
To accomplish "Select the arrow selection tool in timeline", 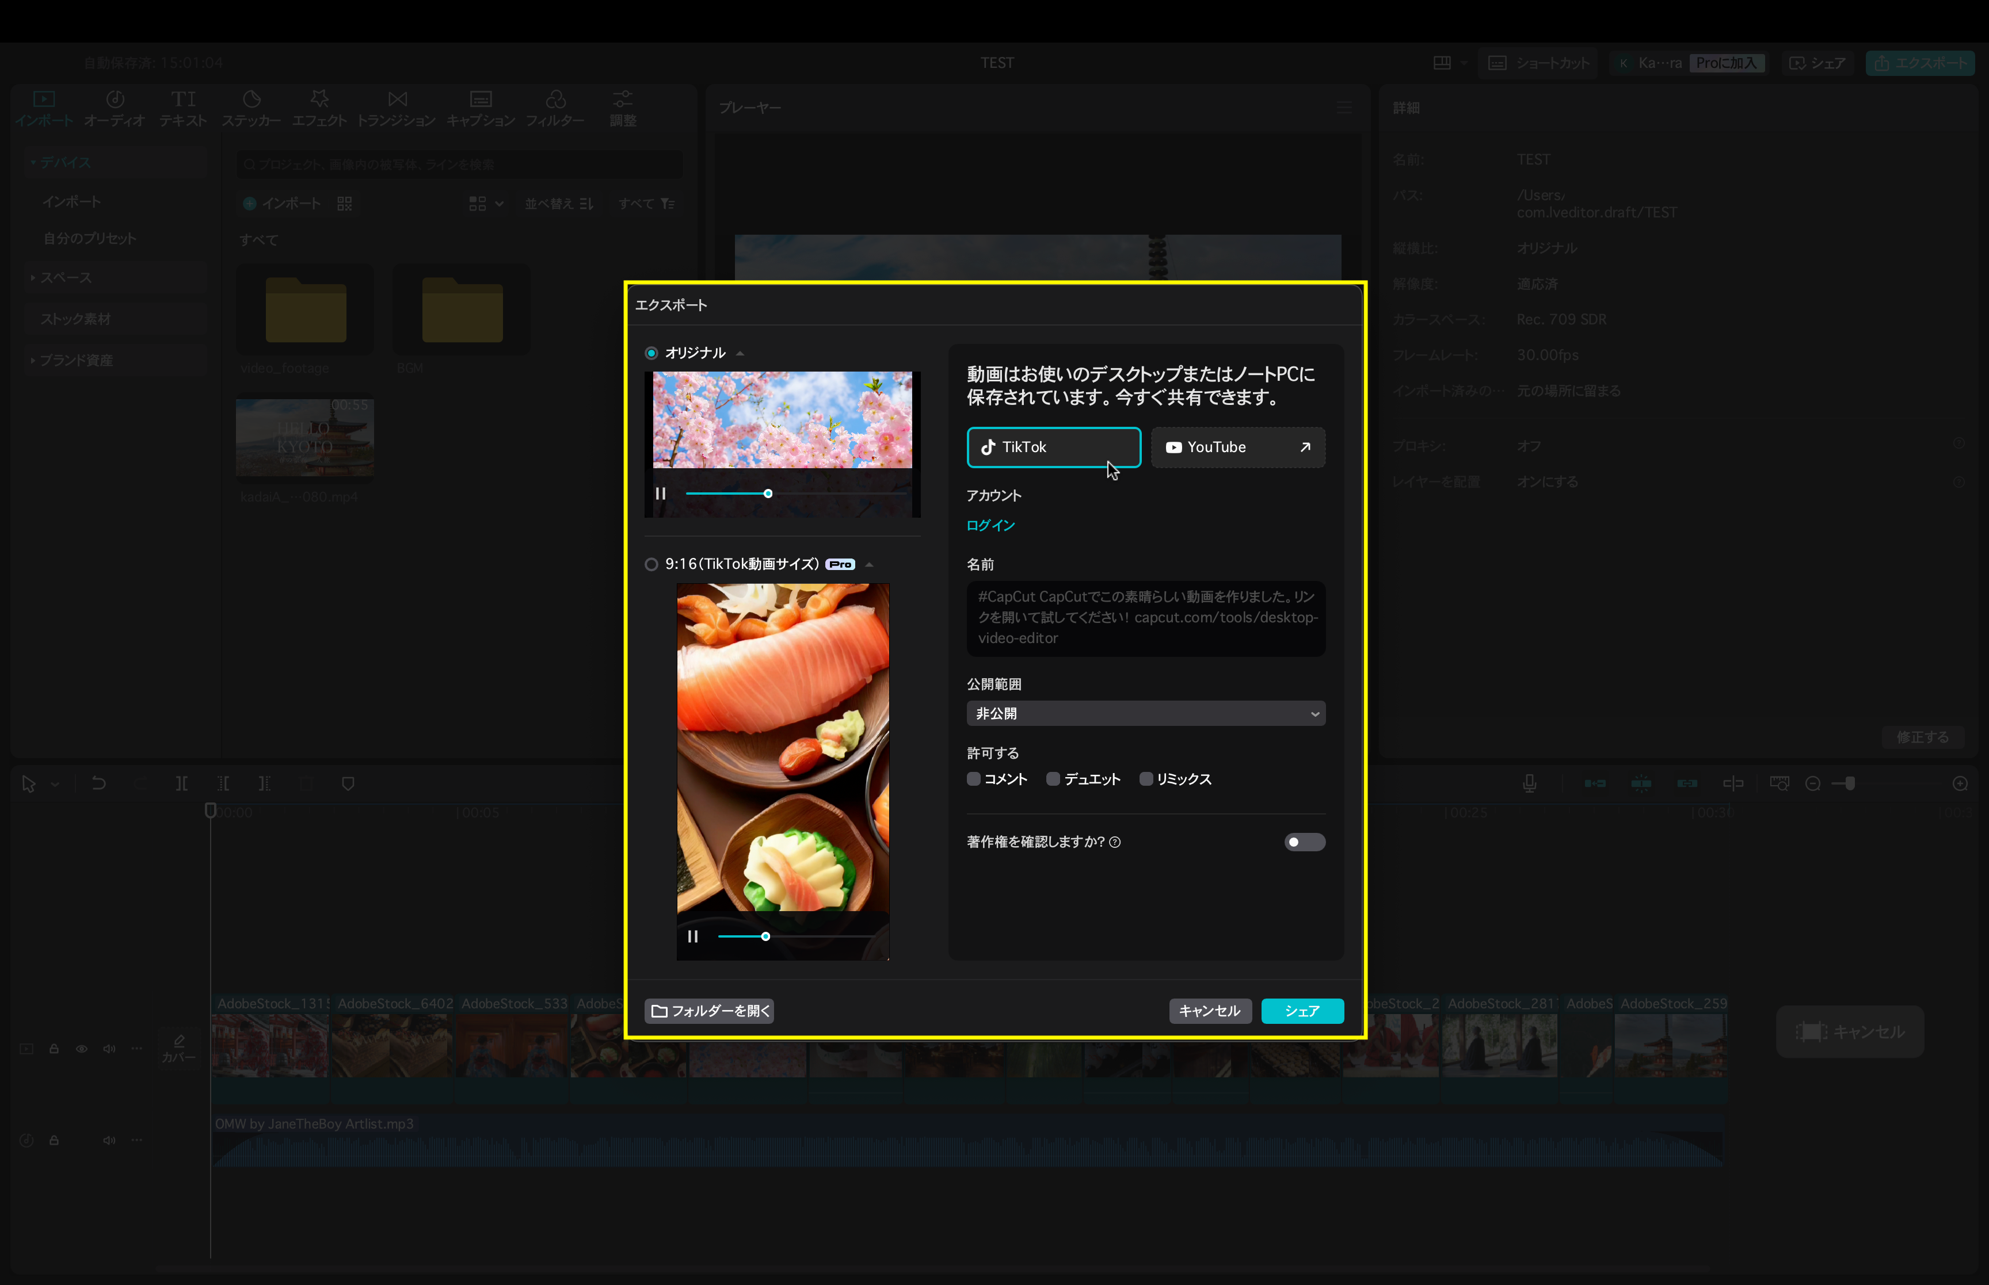I will 28,783.
